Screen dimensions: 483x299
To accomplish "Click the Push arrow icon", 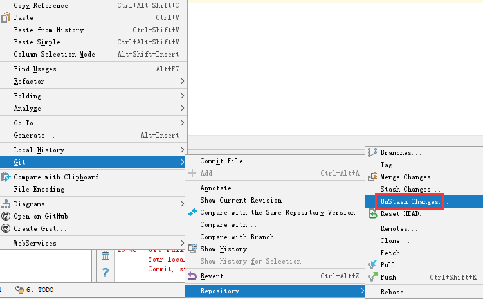I will (372, 277).
